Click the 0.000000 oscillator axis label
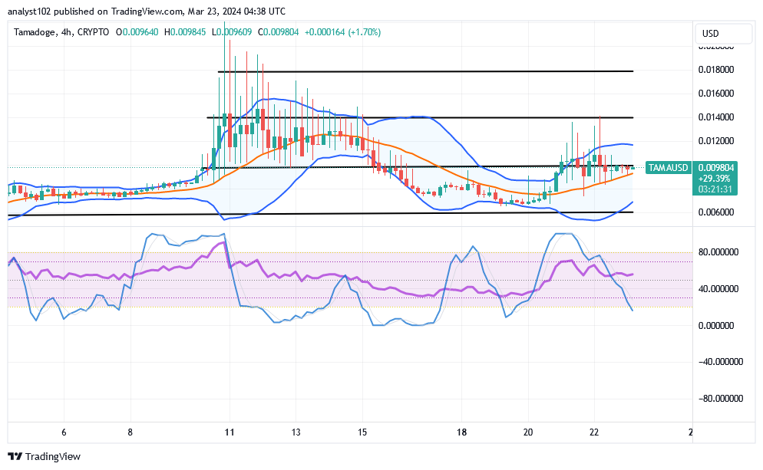Screen dimensions: 763x470 tap(716, 325)
